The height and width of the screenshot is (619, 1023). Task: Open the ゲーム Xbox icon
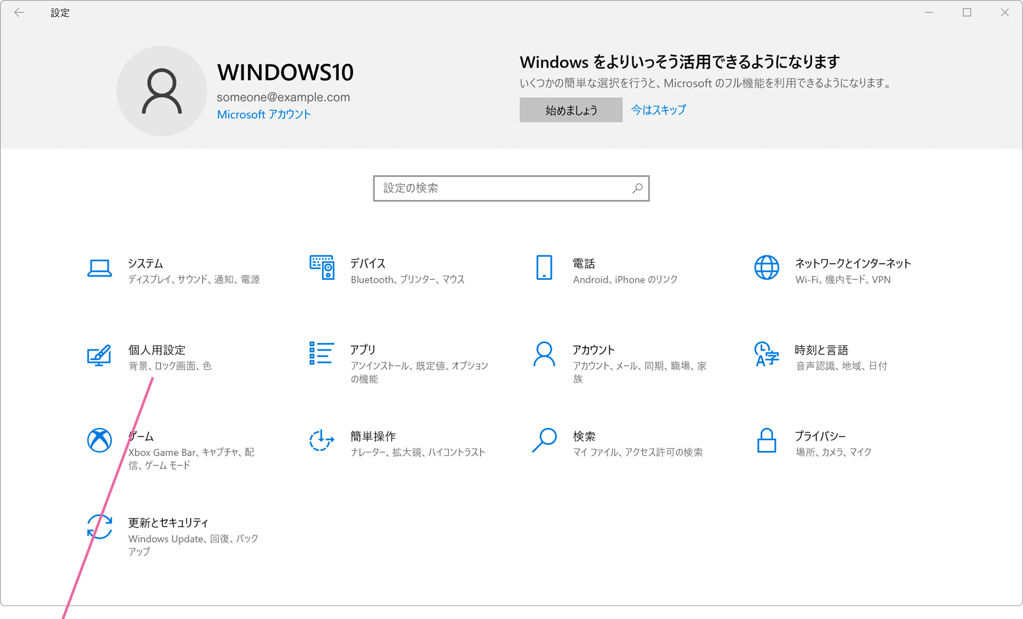[x=99, y=440]
